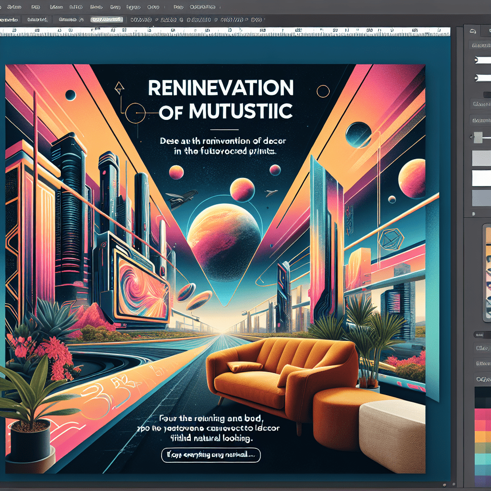Click the outlined pill button at poster bottom
Screen dimensions: 491x491
click(x=211, y=455)
